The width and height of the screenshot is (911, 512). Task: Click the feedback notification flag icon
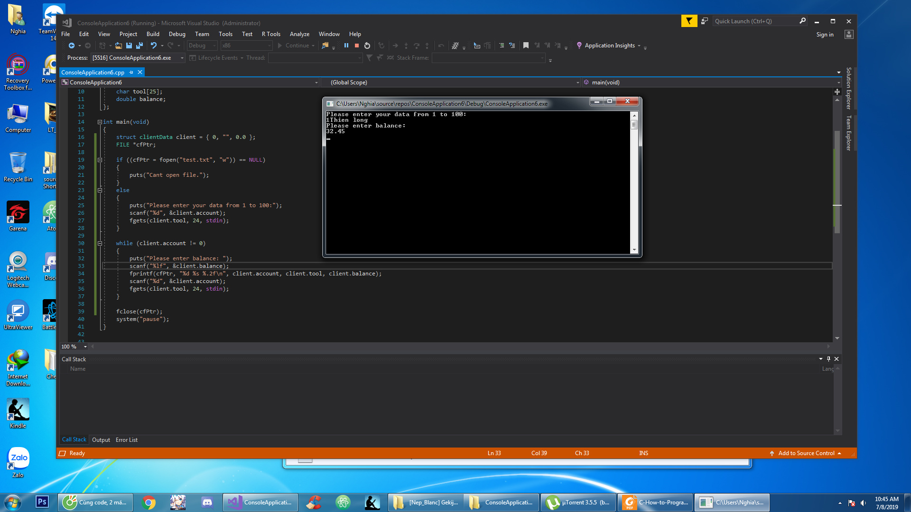[689, 21]
